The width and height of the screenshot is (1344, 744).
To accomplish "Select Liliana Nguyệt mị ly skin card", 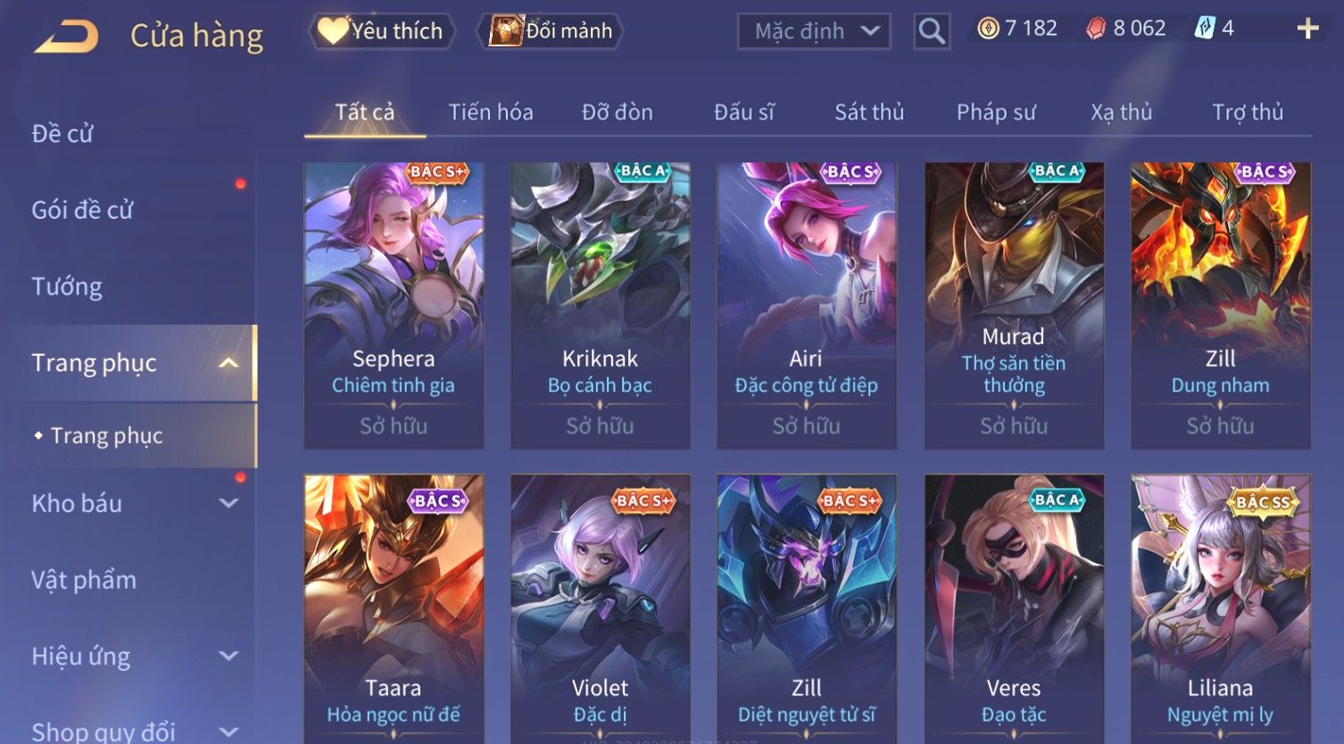I will coord(1220,608).
